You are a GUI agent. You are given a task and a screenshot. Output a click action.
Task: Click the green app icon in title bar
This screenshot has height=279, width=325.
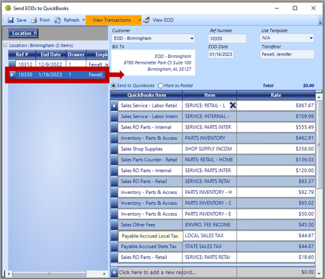click(x=8, y=8)
